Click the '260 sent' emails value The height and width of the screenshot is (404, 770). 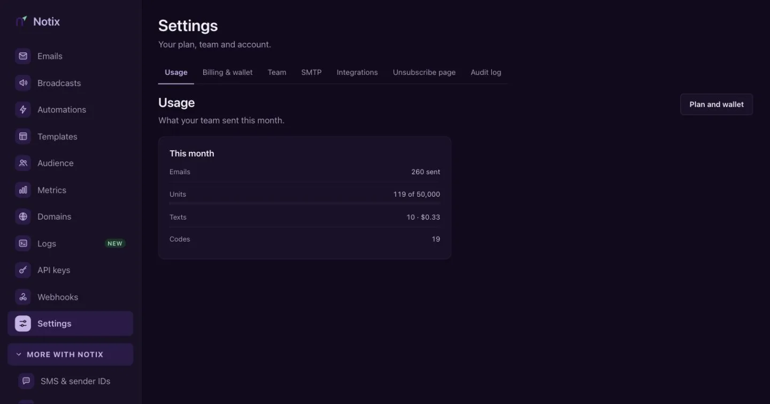pos(426,172)
